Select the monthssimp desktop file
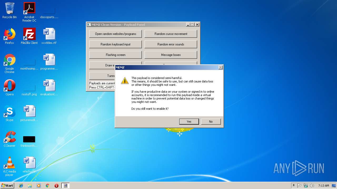The height and width of the screenshot is (189, 337). [x=29, y=64]
